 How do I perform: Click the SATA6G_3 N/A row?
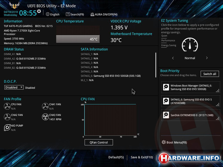click(90, 63)
